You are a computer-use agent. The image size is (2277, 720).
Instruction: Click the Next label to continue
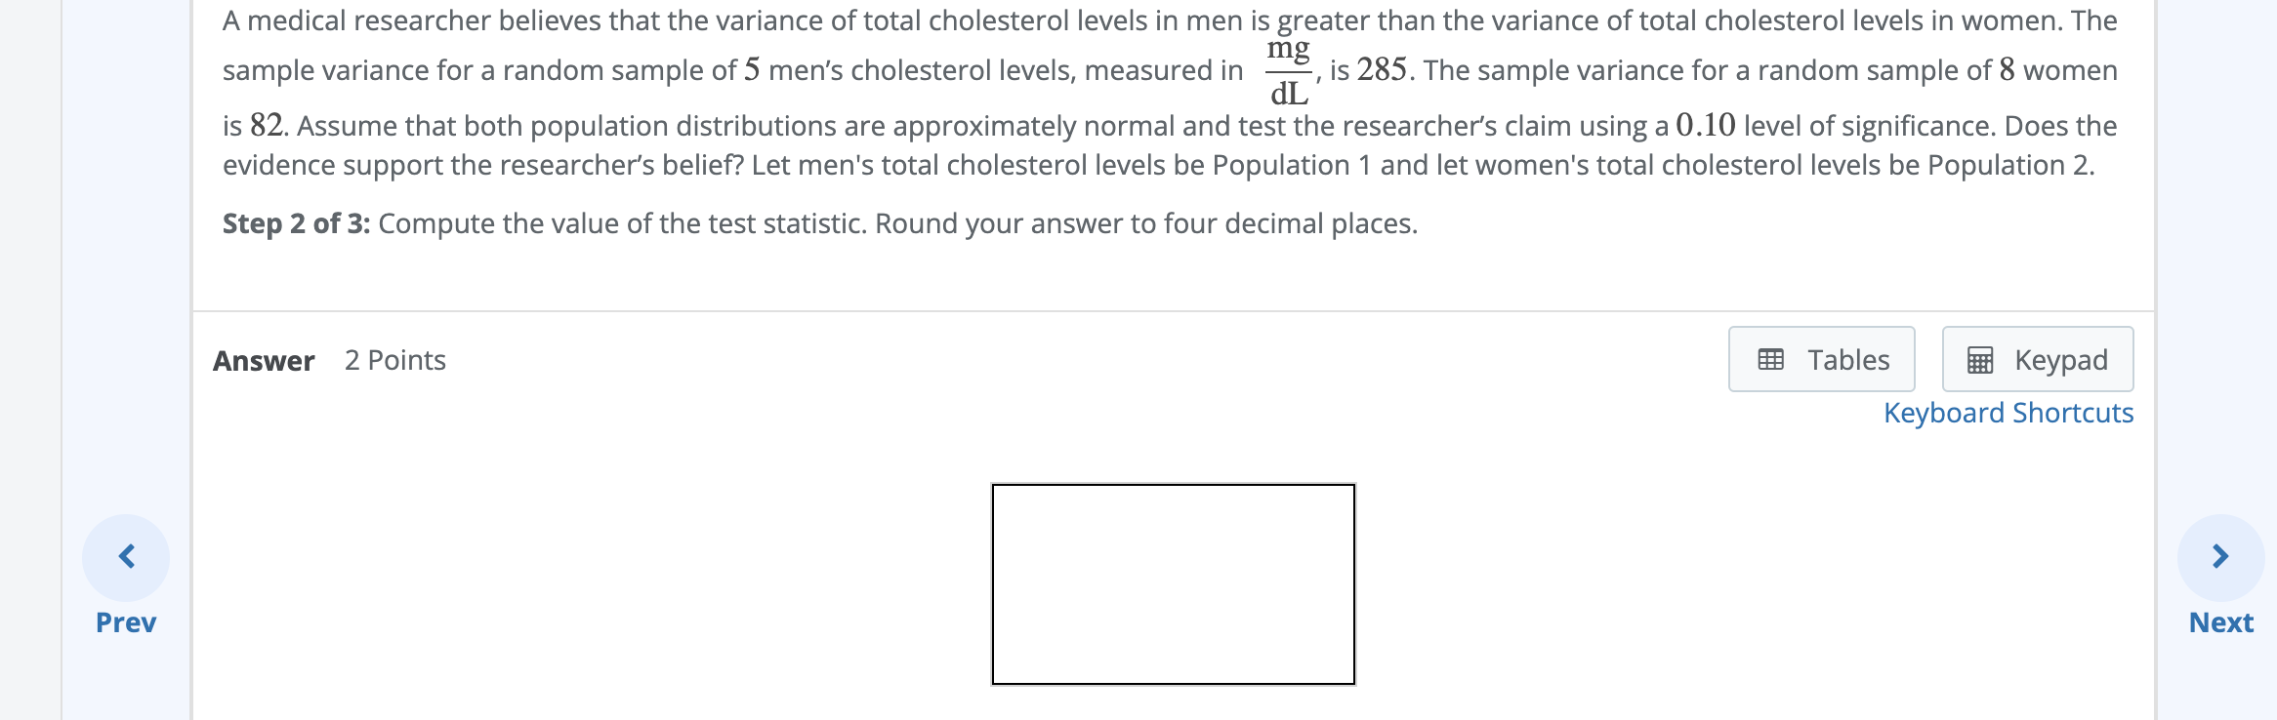click(x=2220, y=621)
